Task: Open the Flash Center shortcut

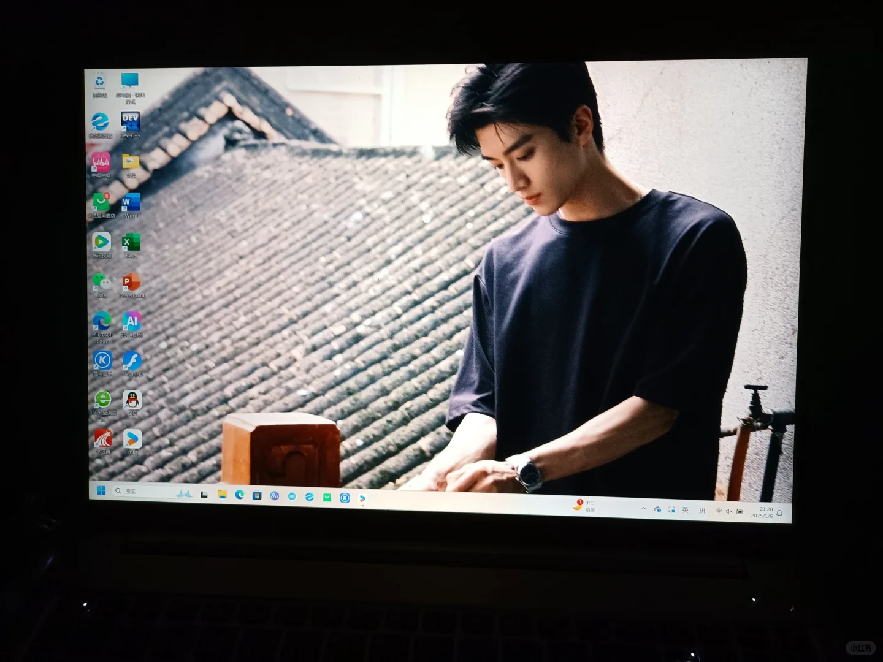Action: (x=132, y=363)
